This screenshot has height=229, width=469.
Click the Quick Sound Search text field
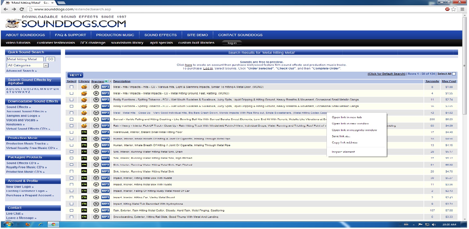pyautogui.click(x=25, y=59)
